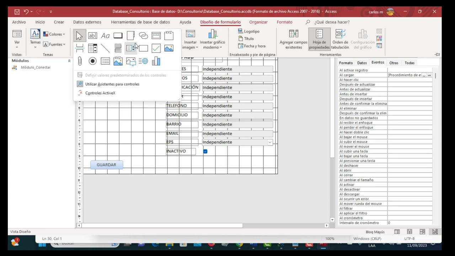Pick the Web Browser control

point(143,61)
